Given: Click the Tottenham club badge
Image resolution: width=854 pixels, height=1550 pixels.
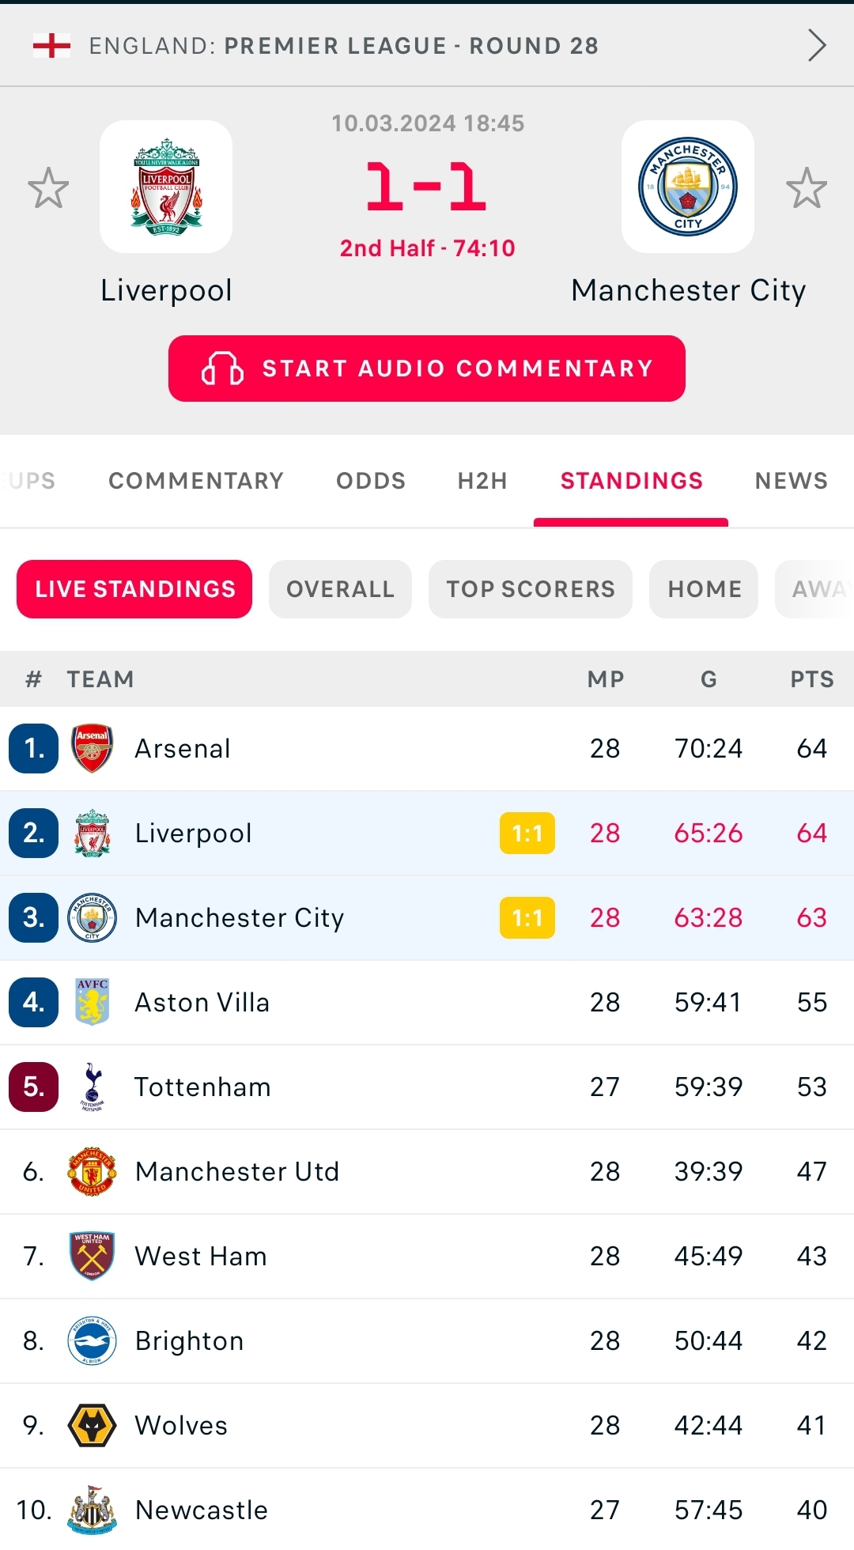Looking at the screenshot, I should 92,1087.
